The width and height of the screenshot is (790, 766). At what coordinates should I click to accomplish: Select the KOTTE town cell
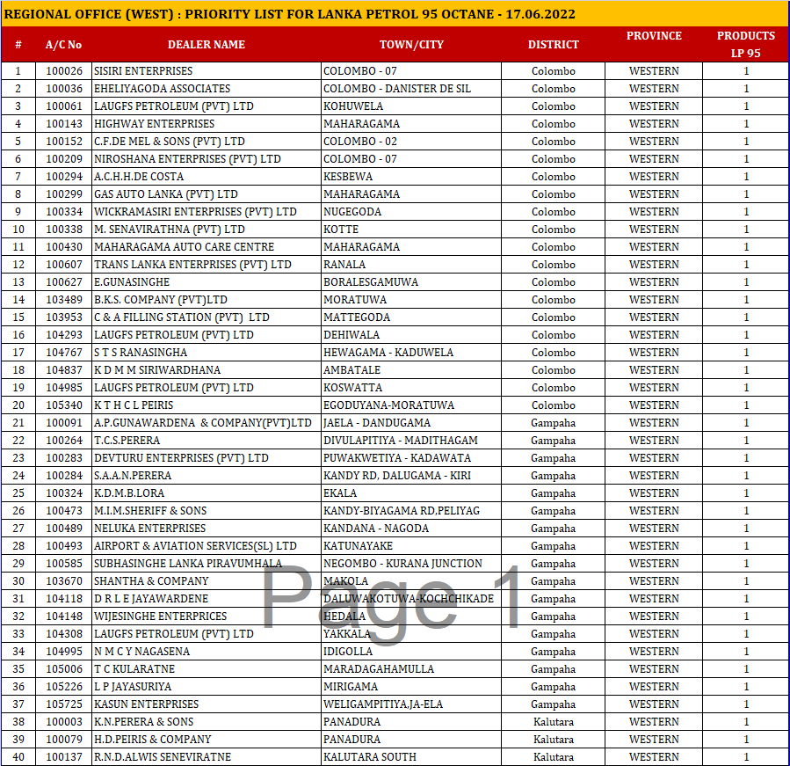(x=411, y=230)
